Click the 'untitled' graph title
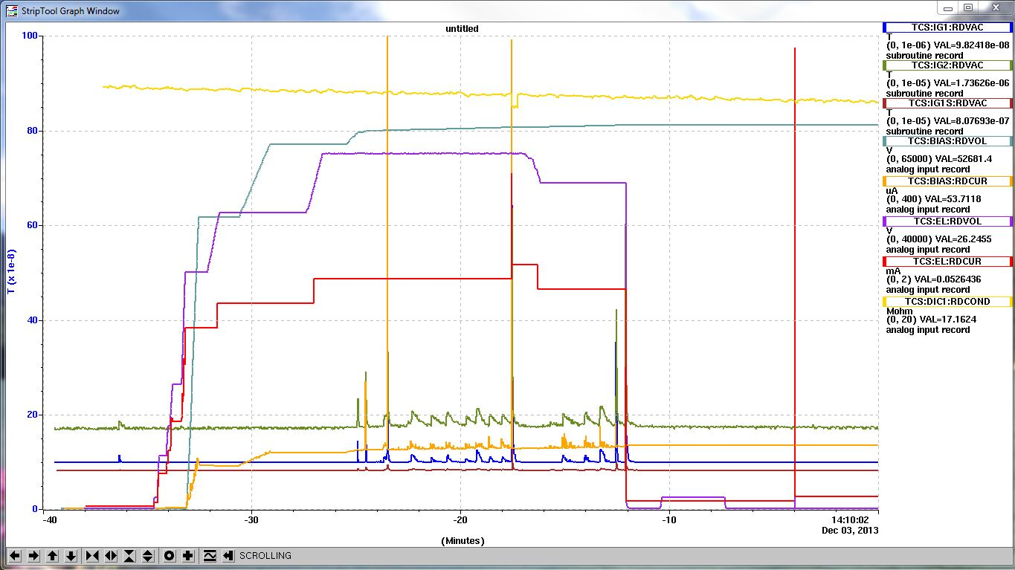 pyautogui.click(x=462, y=29)
